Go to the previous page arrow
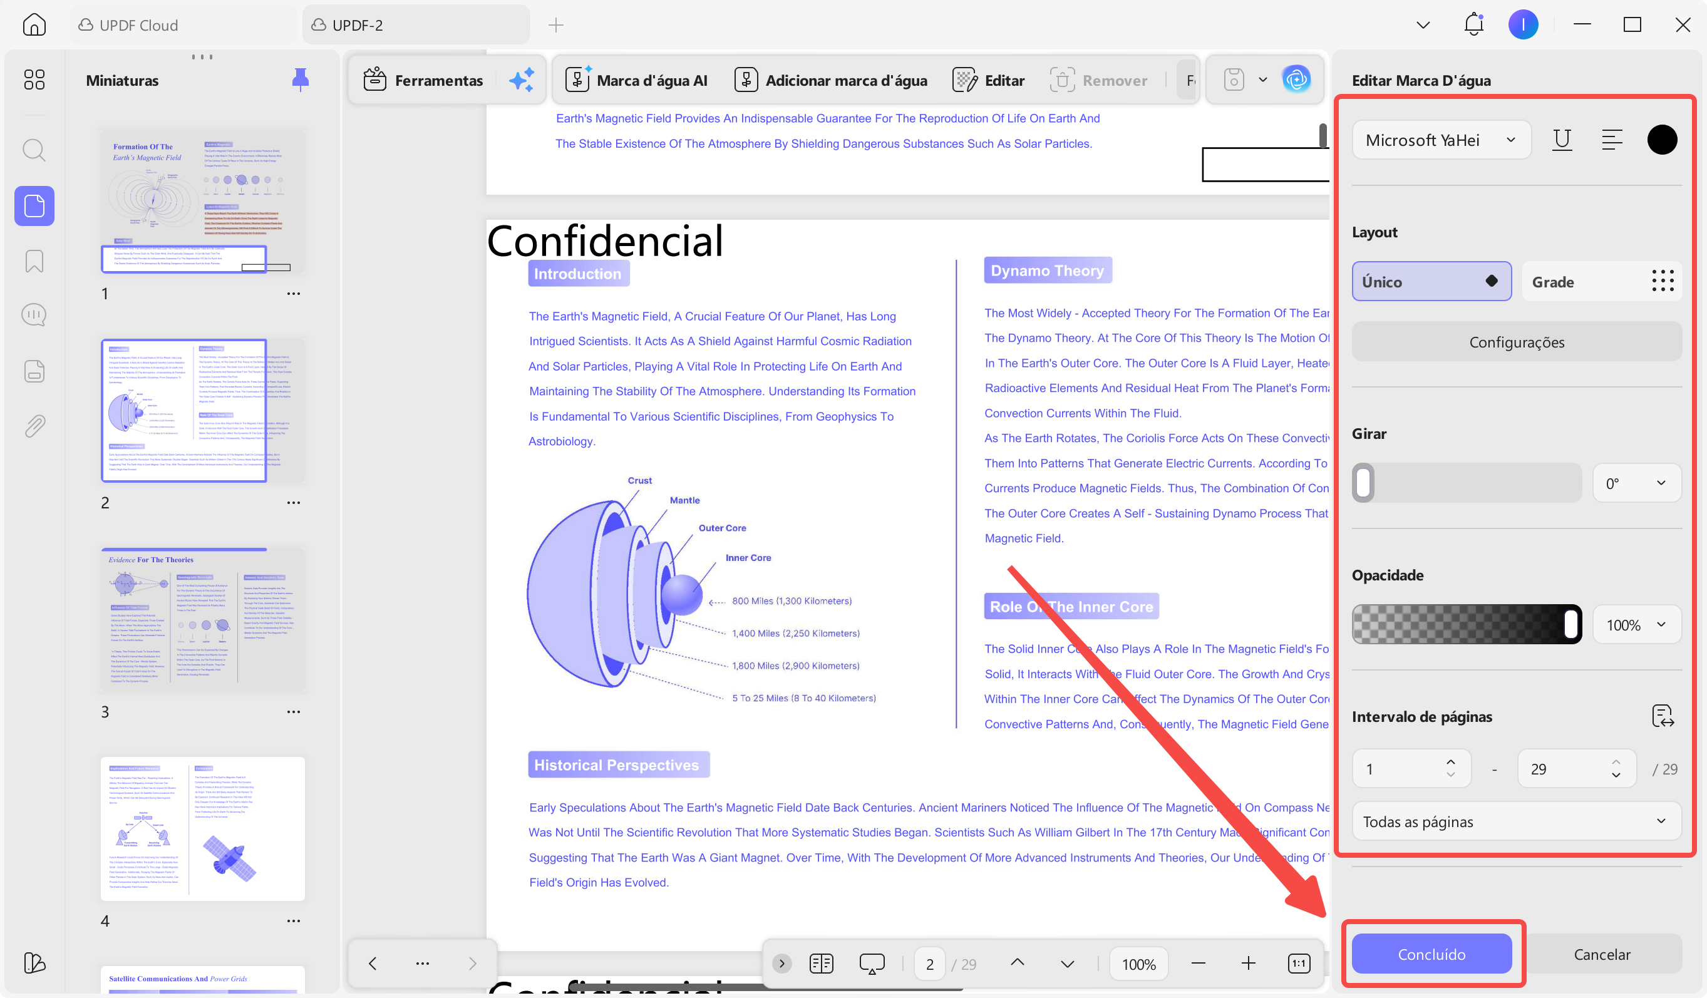Image resolution: width=1707 pixels, height=998 pixels. click(1017, 963)
